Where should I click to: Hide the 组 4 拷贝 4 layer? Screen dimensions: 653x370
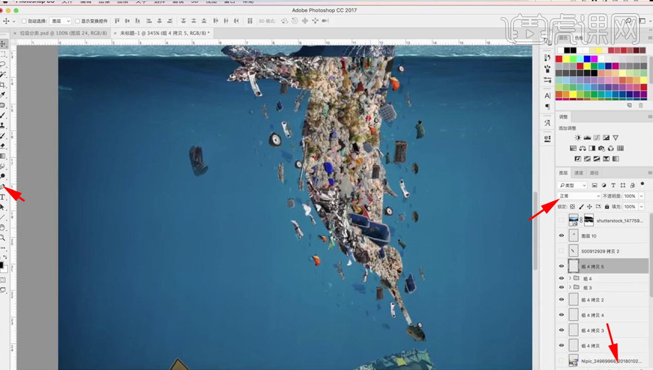(561, 315)
